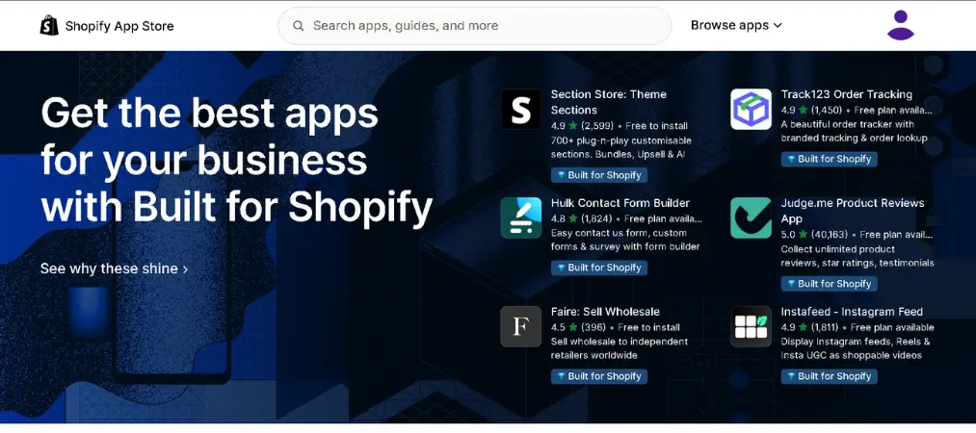
Task: Click the star icon beside Section Store's 4.9 rating
Action: coord(572,125)
